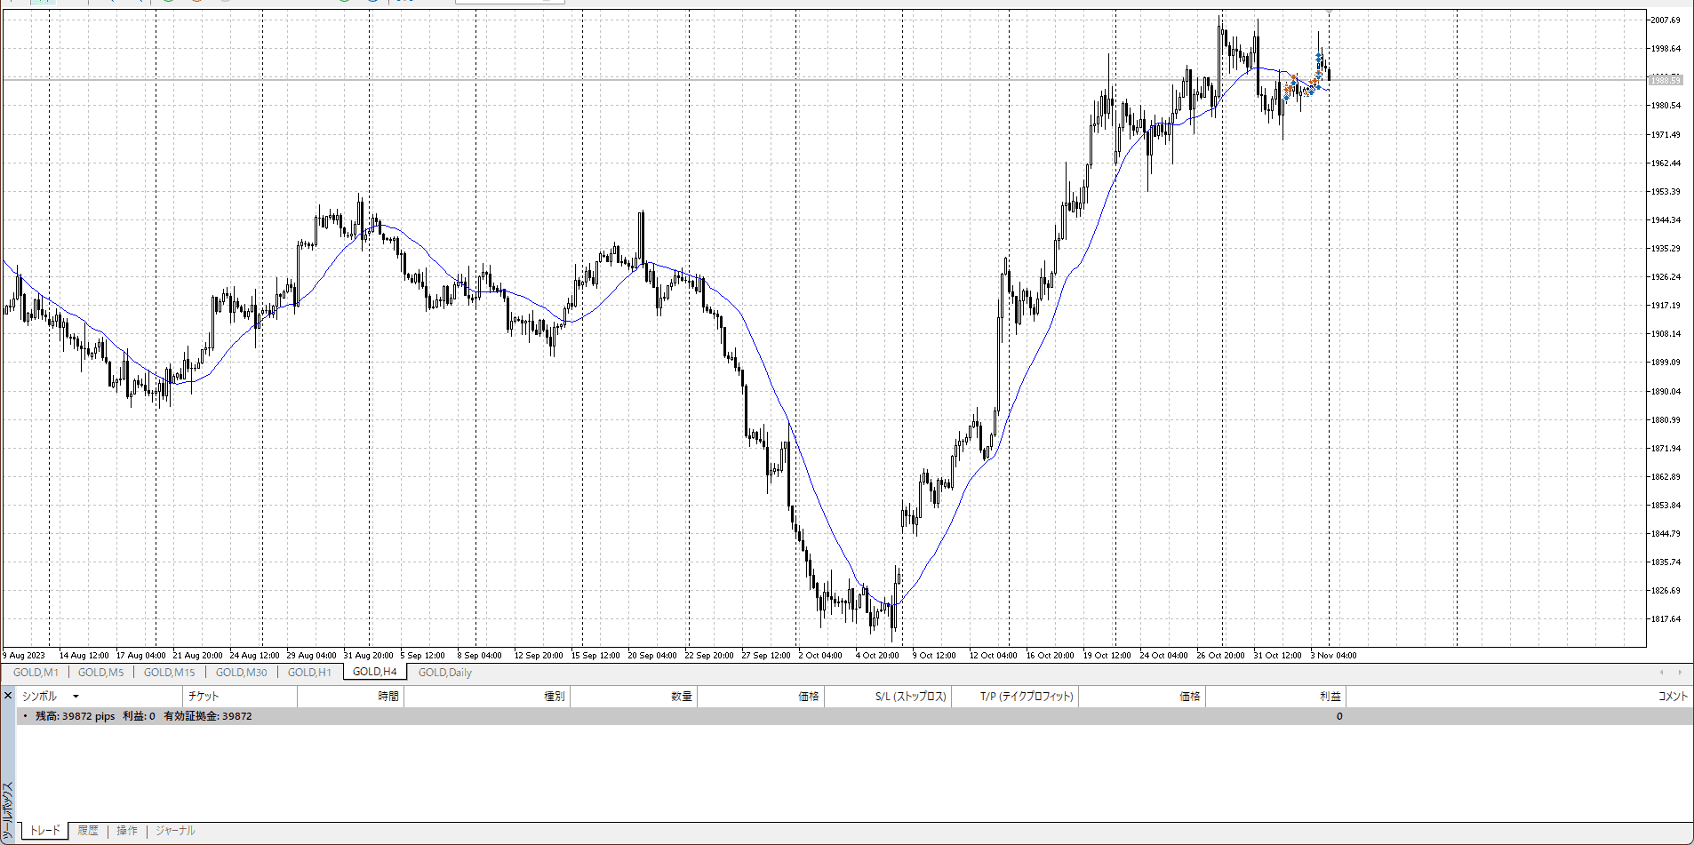The image size is (1694, 845).
Task: Close the toolbox terminal panel
Action: click(8, 696)
